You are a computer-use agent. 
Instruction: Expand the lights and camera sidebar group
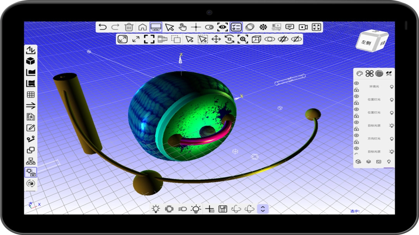tap(30, 172)
